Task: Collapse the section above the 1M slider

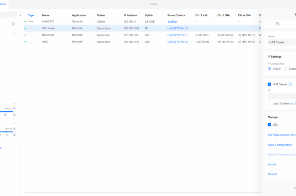Action: point(14,103)
